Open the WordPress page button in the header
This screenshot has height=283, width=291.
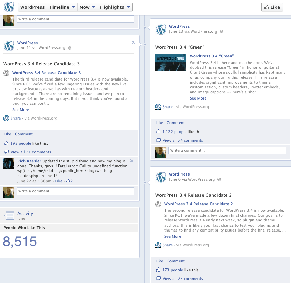(x=32, y=7)
